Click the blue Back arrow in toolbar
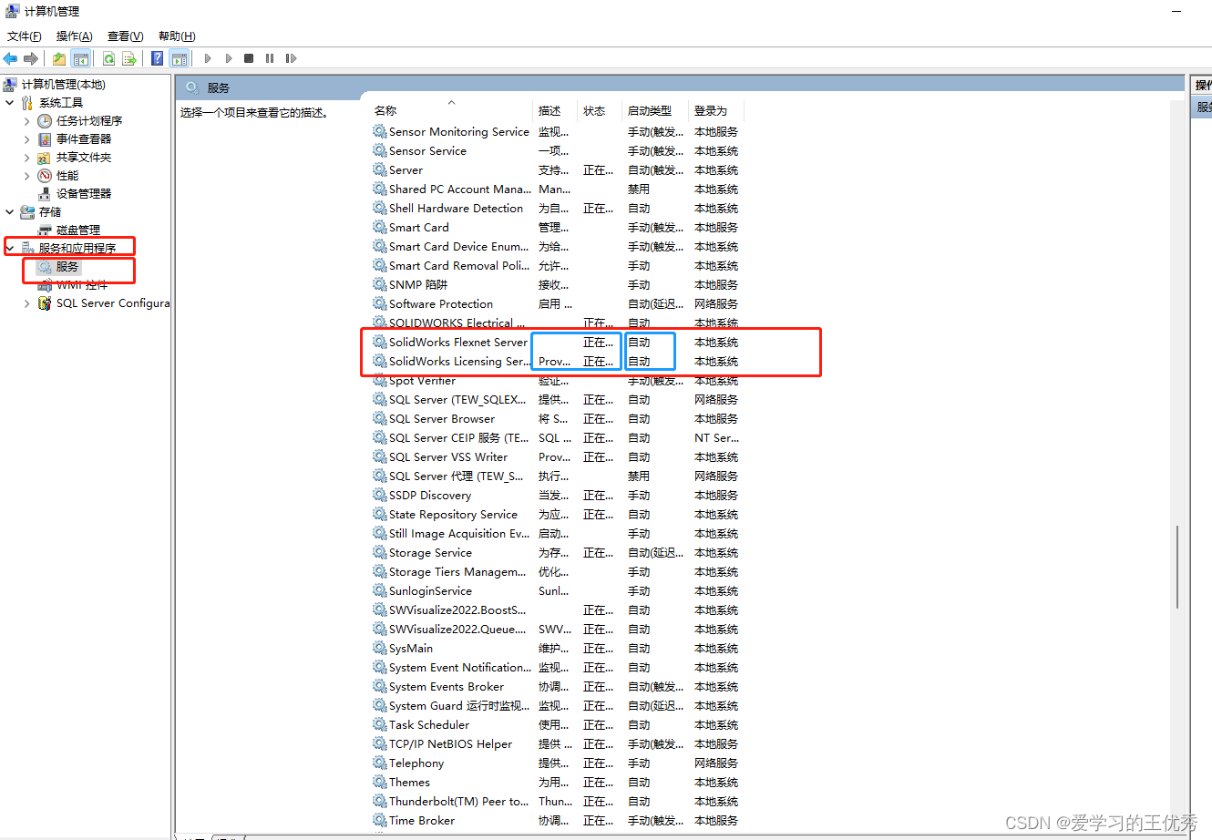The height and width of the screenshot is (840, 1212). pyautogui.click(x=11, y=58)
